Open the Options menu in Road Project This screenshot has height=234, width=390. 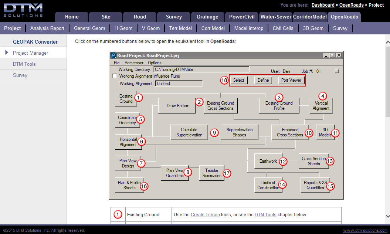[155, 63]
